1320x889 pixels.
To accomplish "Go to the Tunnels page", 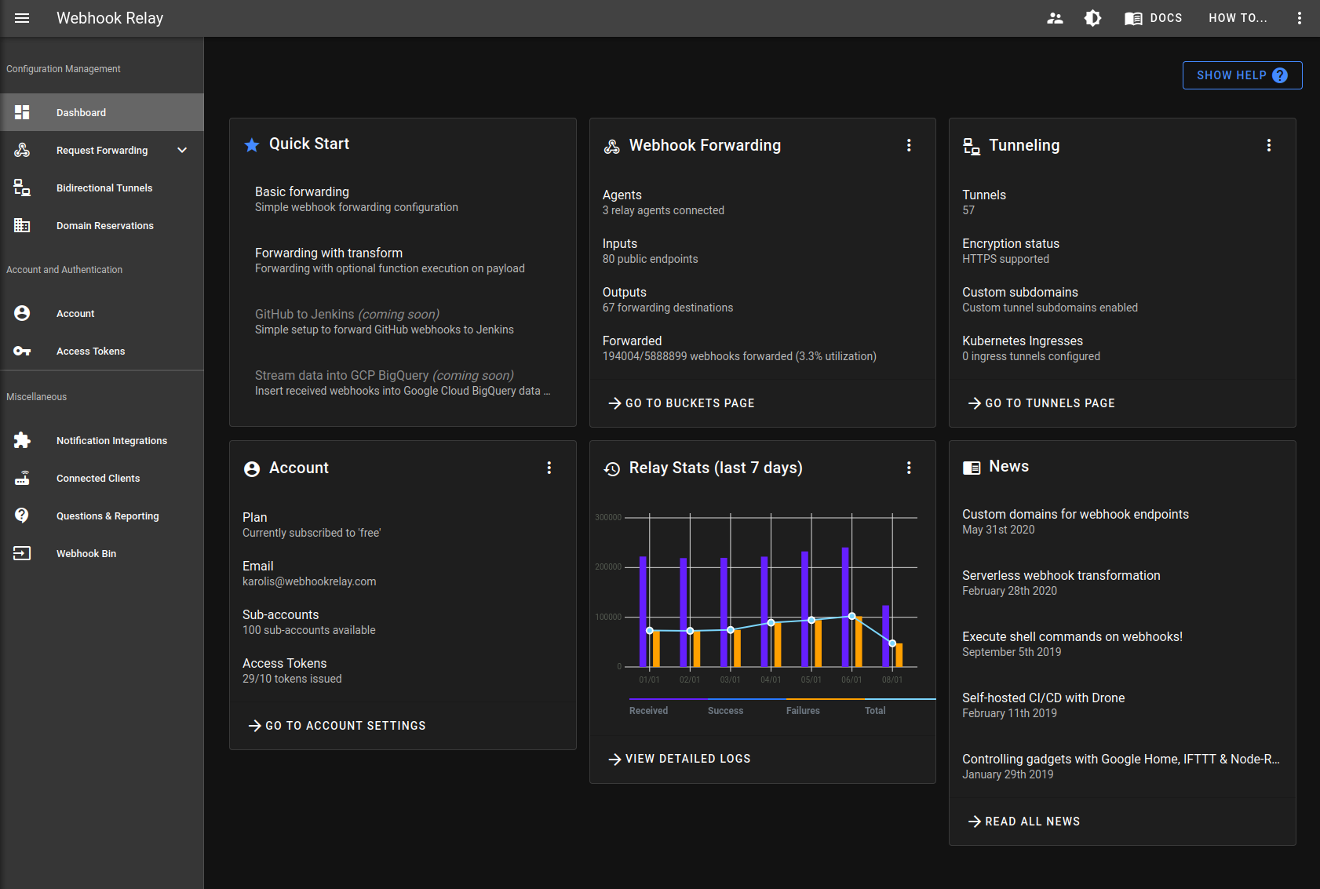I will (1041, 403).
